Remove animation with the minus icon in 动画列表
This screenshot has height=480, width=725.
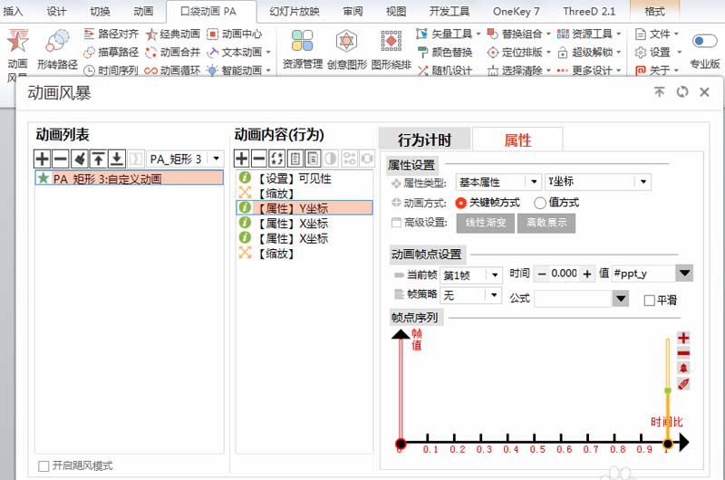click(x=61, y=158)
